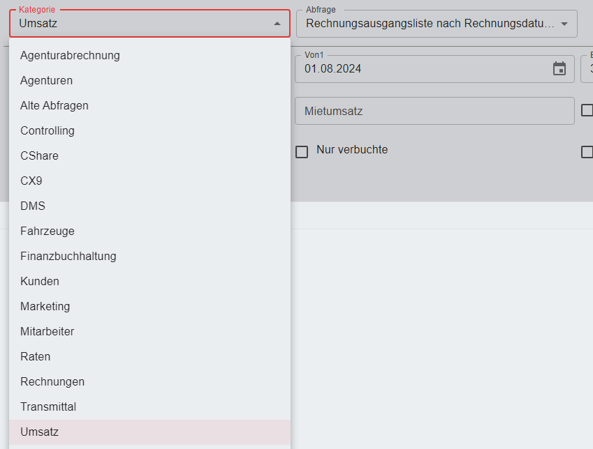Image resolution: width=593 pixels, height=449 pixels.
Task: Click the Von1 date field
Action: [419, 69]
